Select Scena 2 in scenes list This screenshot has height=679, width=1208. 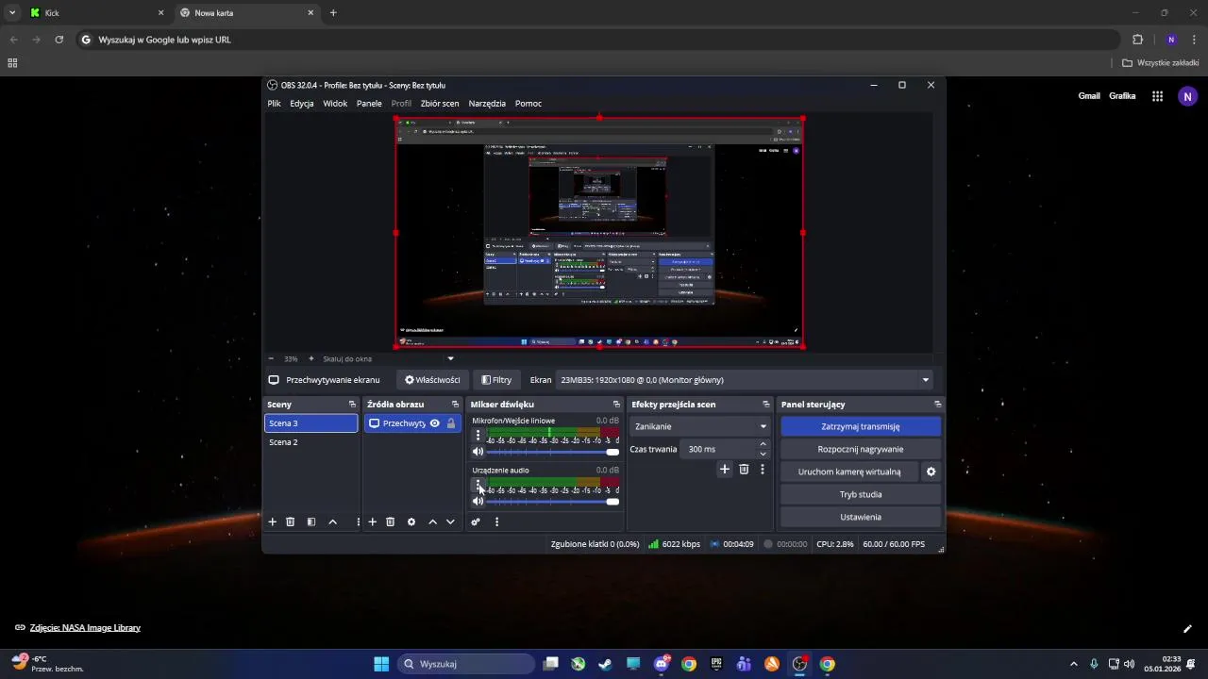(310, 442)
